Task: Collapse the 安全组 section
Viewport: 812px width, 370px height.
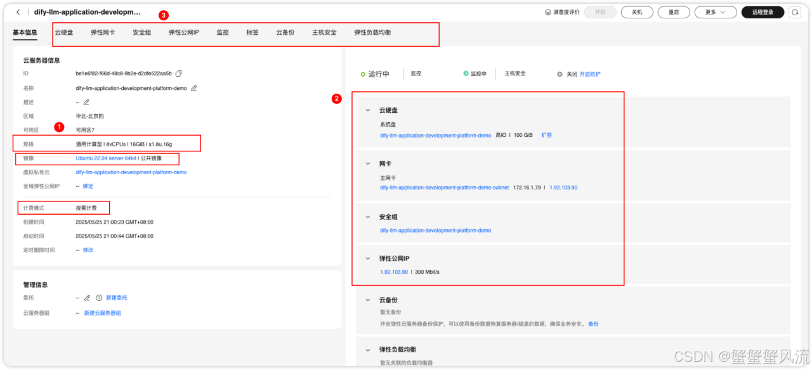Action: [367, 217]
